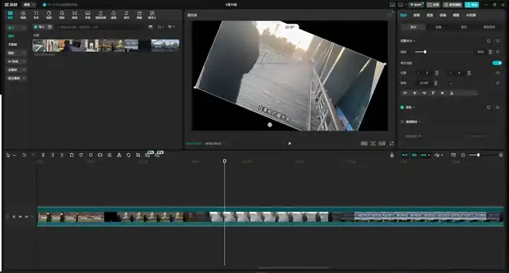Enable the video stabilization checkbox
509x273 pixels.
point(402,122)
